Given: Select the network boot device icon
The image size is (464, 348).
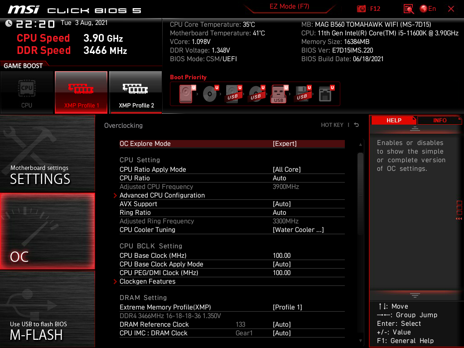Looking at the screenshot, I should coord(325,93).
